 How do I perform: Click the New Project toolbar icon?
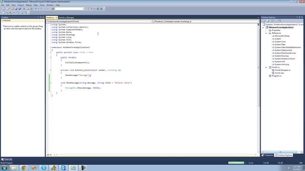[4, 9]
